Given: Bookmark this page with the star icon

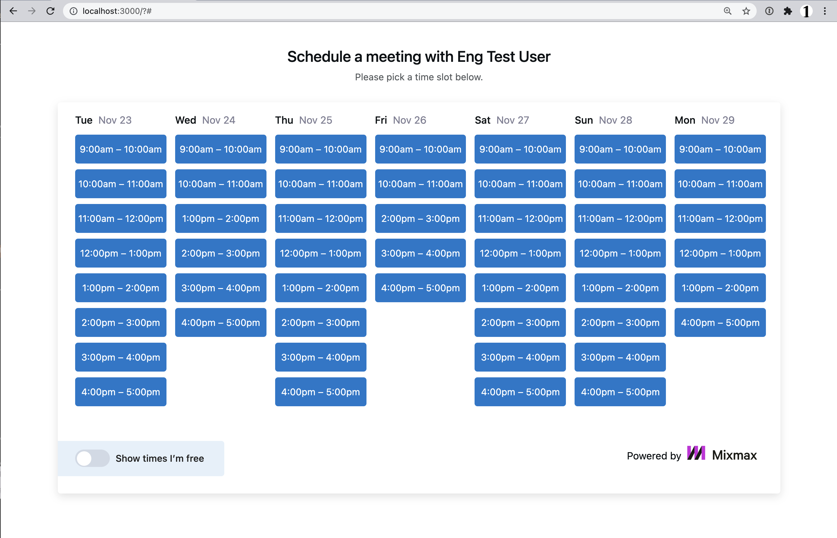Looking at the screenshot, I should [x=746, y=11].
